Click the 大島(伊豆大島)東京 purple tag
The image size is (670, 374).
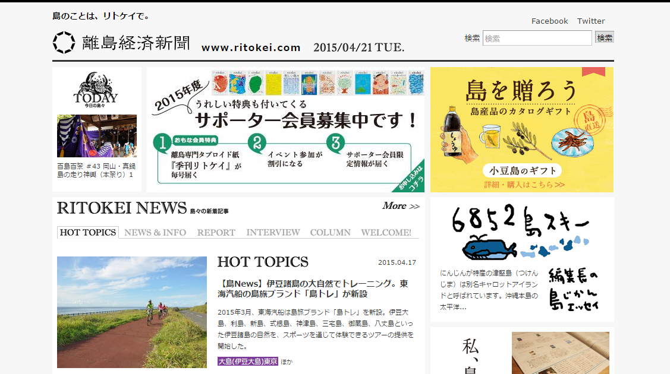(248, 362)
